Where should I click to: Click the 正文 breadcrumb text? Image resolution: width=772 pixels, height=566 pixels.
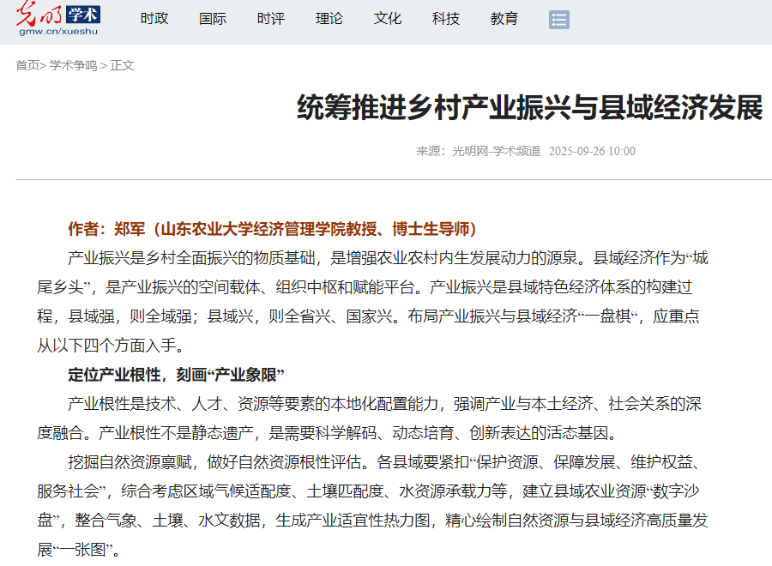[x=123, y=65]
